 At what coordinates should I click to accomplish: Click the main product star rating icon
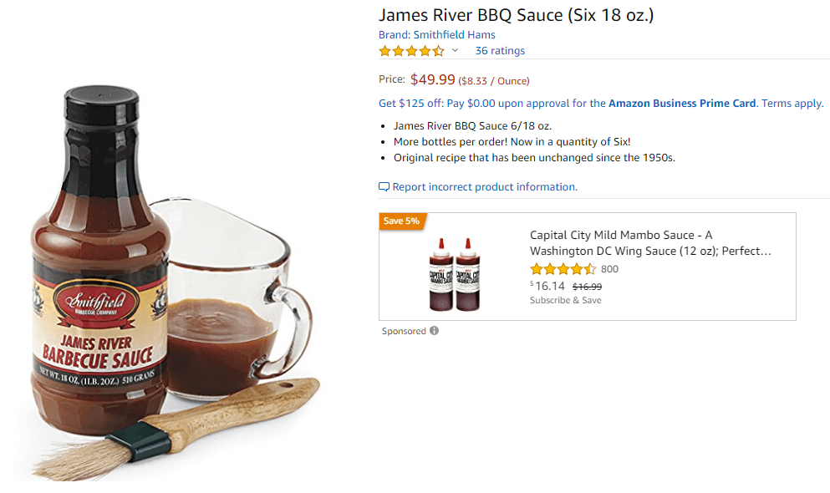pos(411,51)
